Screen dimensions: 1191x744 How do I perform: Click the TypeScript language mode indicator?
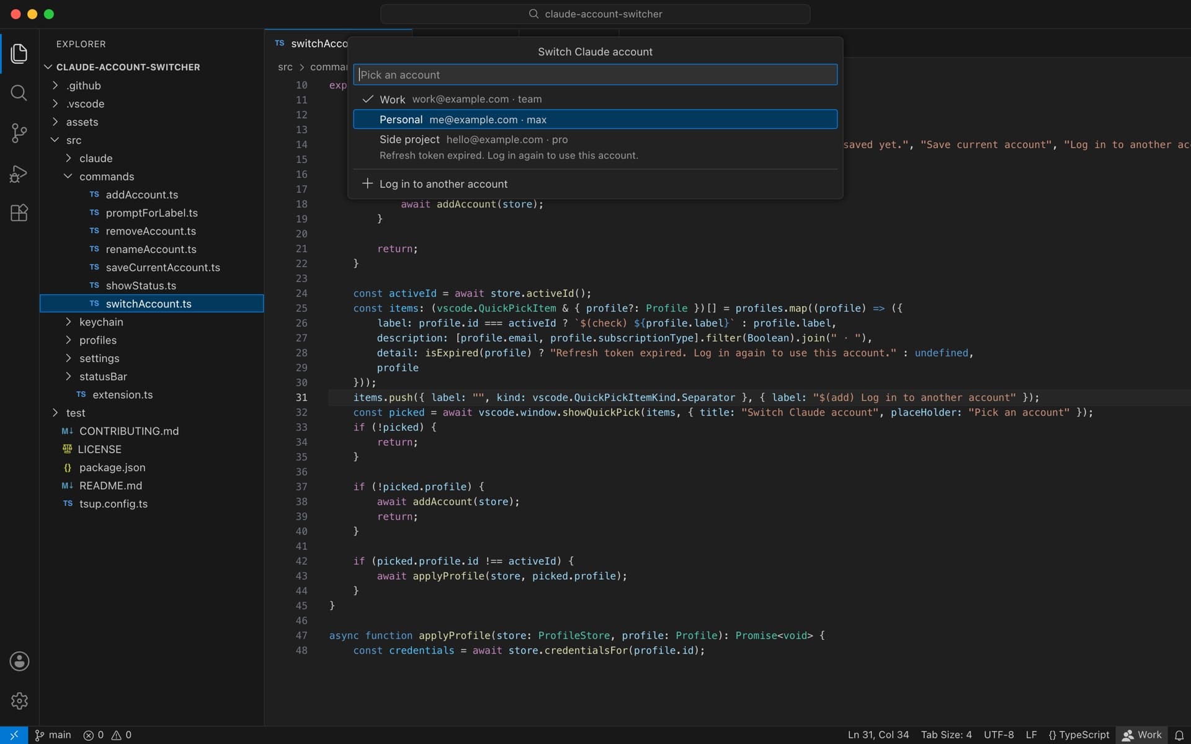[1079, 735]
